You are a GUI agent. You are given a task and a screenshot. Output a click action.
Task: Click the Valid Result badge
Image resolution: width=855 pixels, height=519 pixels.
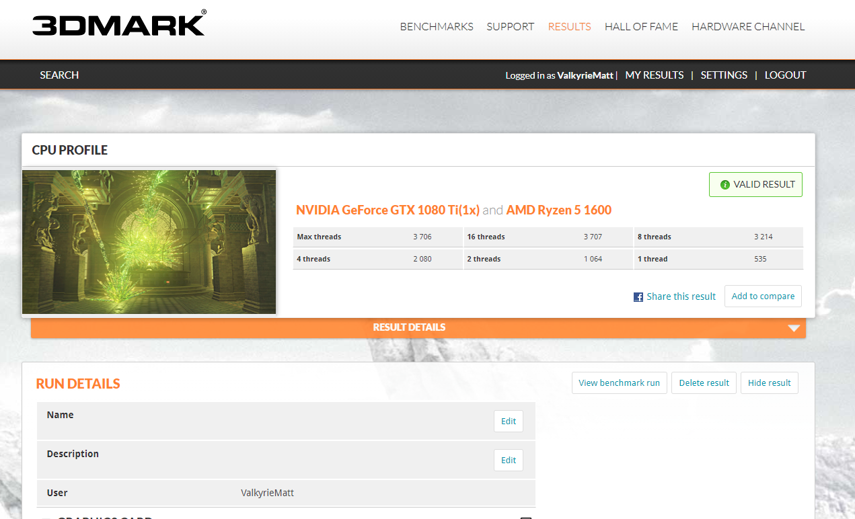click(x=755, y=184)
